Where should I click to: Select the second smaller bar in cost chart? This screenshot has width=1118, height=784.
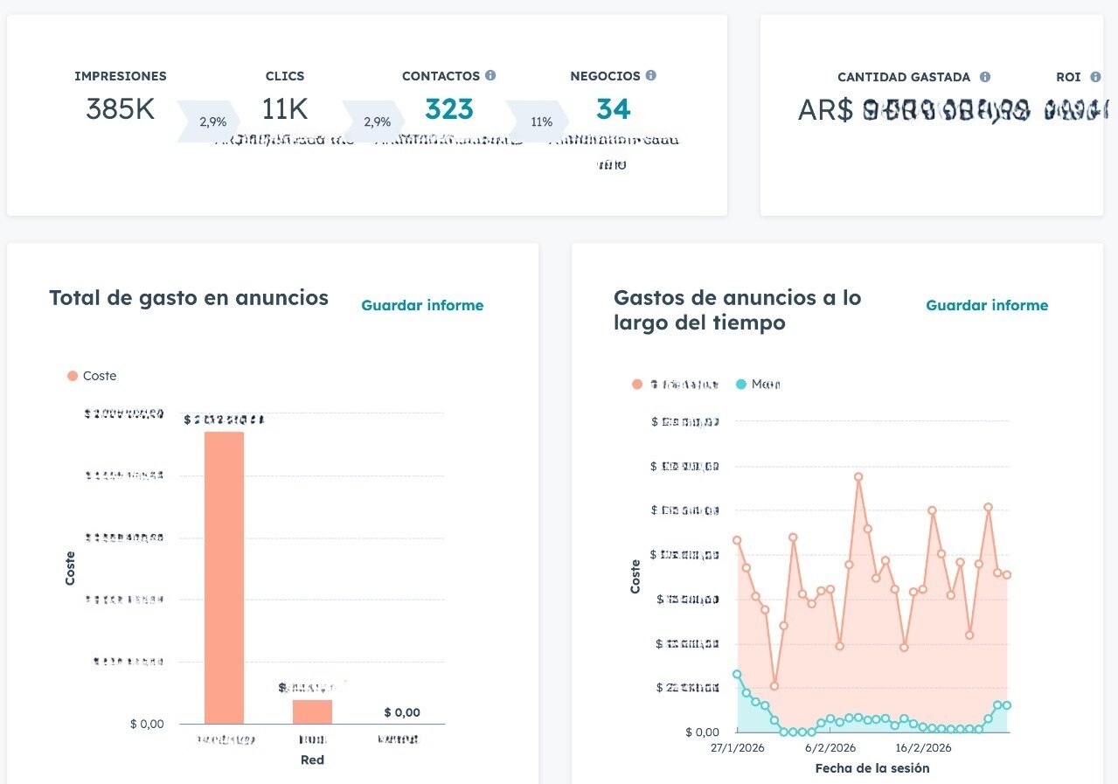(312, 711)
